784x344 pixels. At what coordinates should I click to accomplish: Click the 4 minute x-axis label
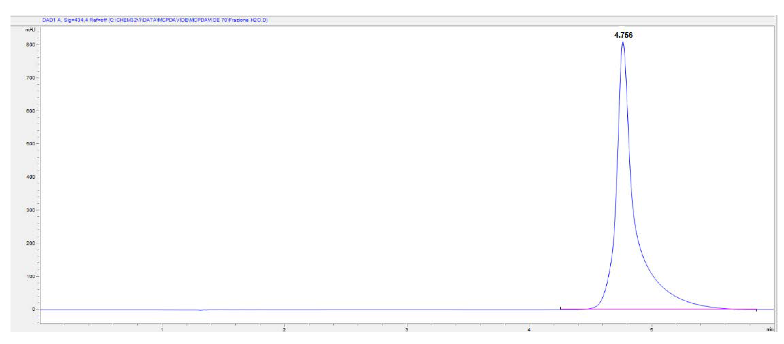click(x=529, y=330)
